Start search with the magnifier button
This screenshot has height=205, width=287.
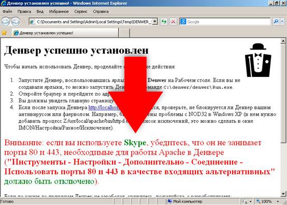[276, 22]
